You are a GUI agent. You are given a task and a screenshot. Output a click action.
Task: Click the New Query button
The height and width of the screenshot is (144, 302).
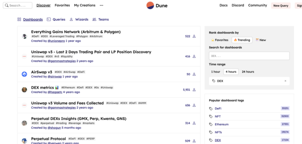[281, 5]
